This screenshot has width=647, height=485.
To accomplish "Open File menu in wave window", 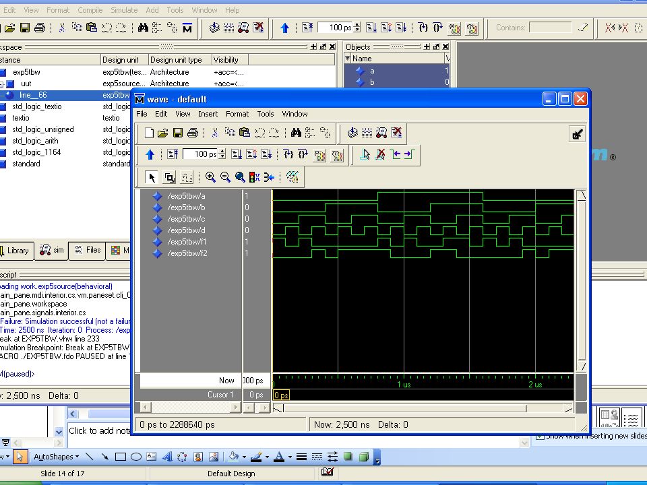I will click(142, 114).
